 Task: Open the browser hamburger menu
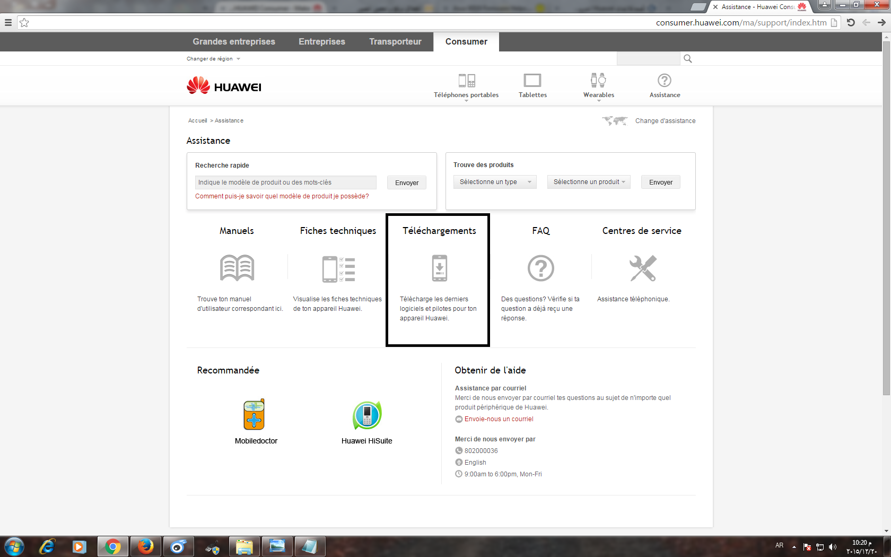[8, 22]
